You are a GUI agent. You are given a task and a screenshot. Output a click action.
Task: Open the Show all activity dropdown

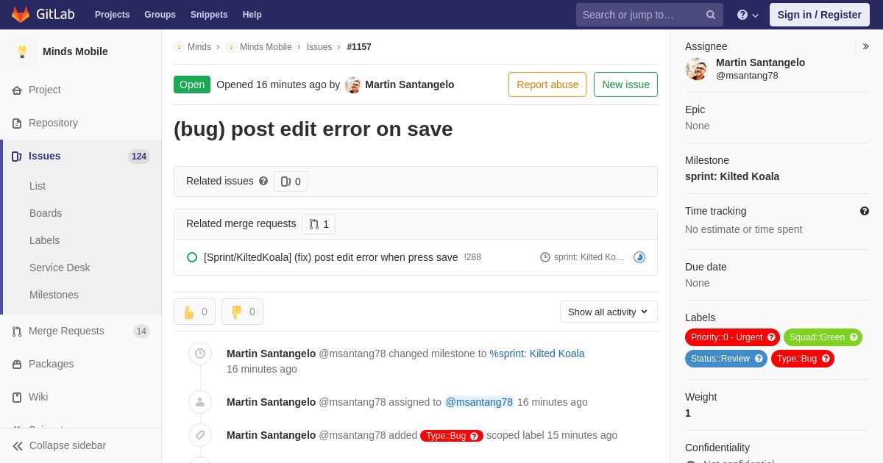point(609,312)
